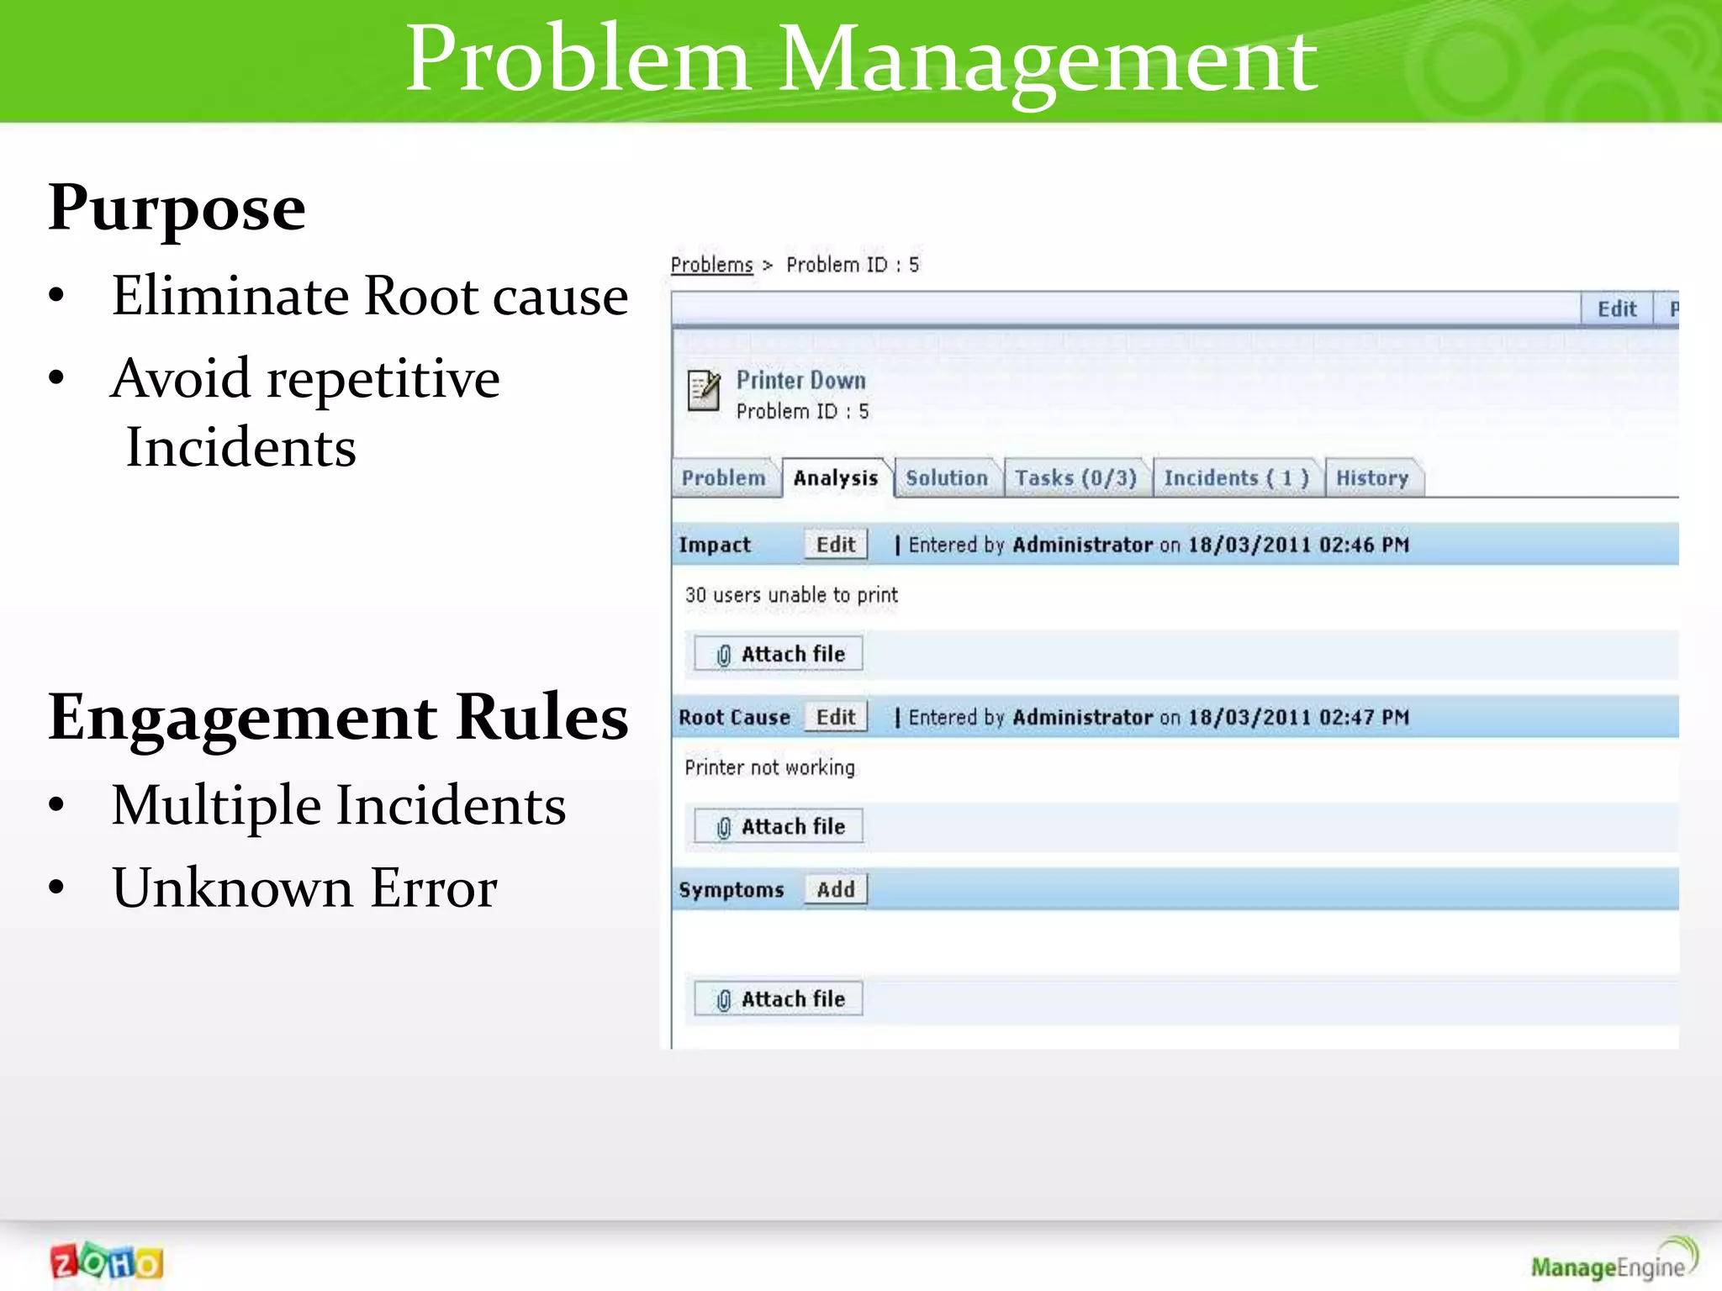1722x1291 pixels.
Task: Click the 'Engagement Rules' heading
Action: (x=338, y=717)
